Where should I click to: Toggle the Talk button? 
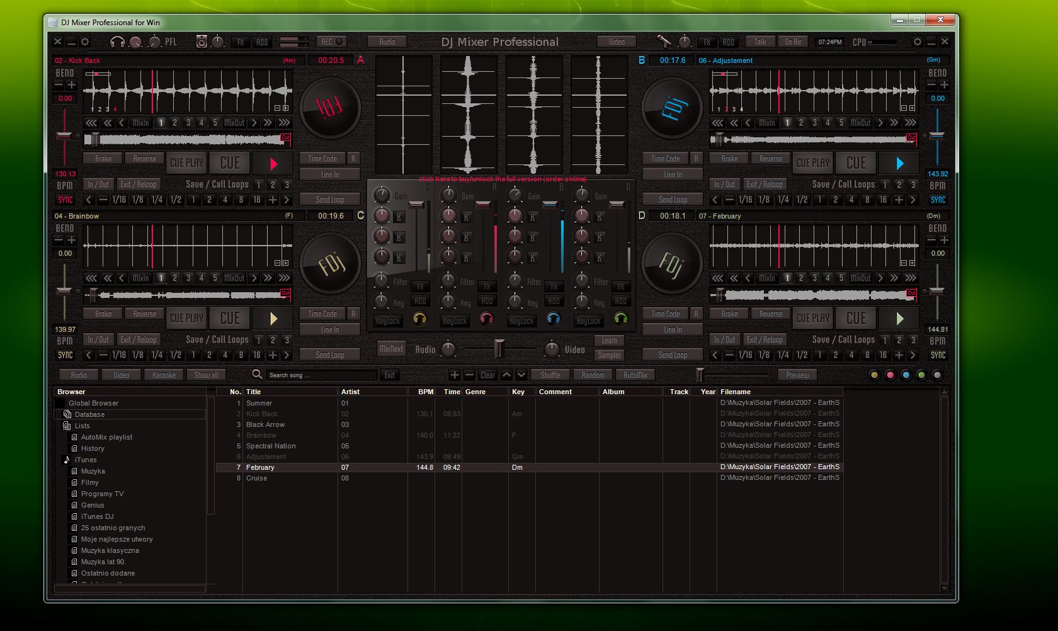click(x=760, y=42)
